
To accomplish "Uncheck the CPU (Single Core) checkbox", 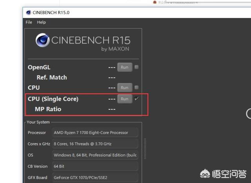I will pos(136,99).
